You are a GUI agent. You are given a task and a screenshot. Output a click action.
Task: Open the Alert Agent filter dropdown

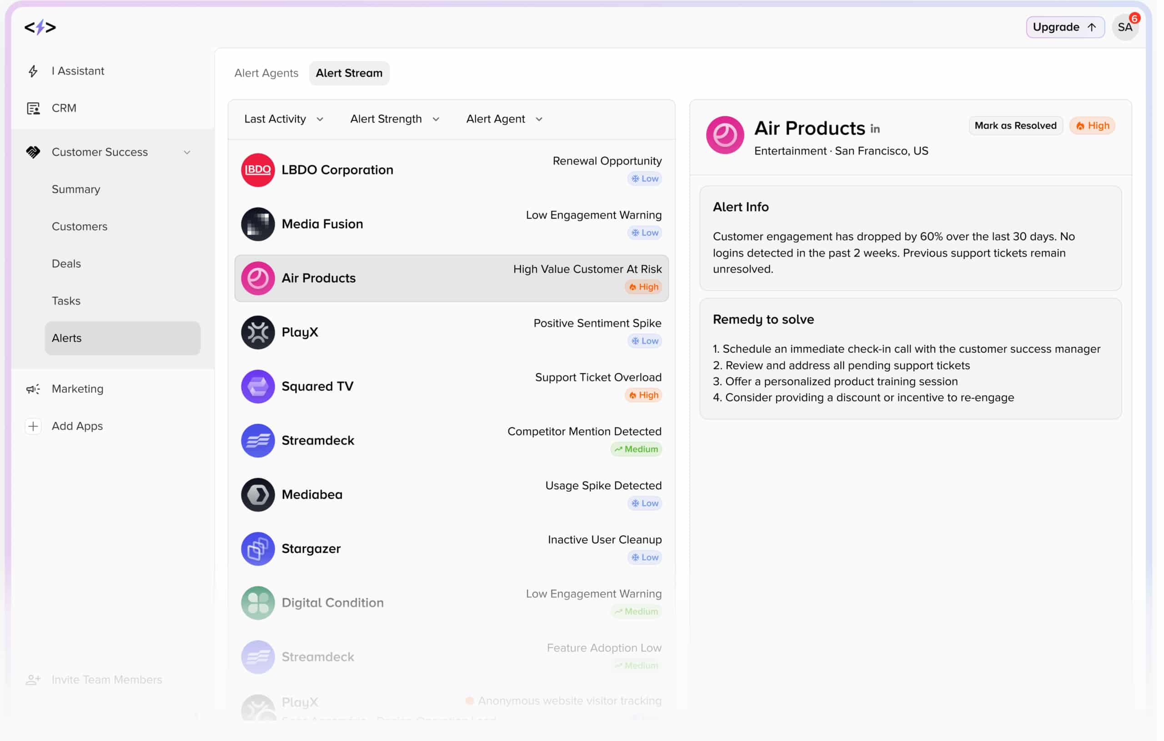click(504, 119)
